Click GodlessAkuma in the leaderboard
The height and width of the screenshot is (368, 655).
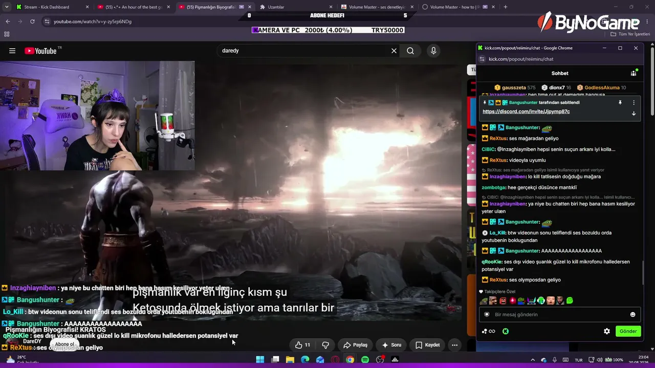[601, 87]
